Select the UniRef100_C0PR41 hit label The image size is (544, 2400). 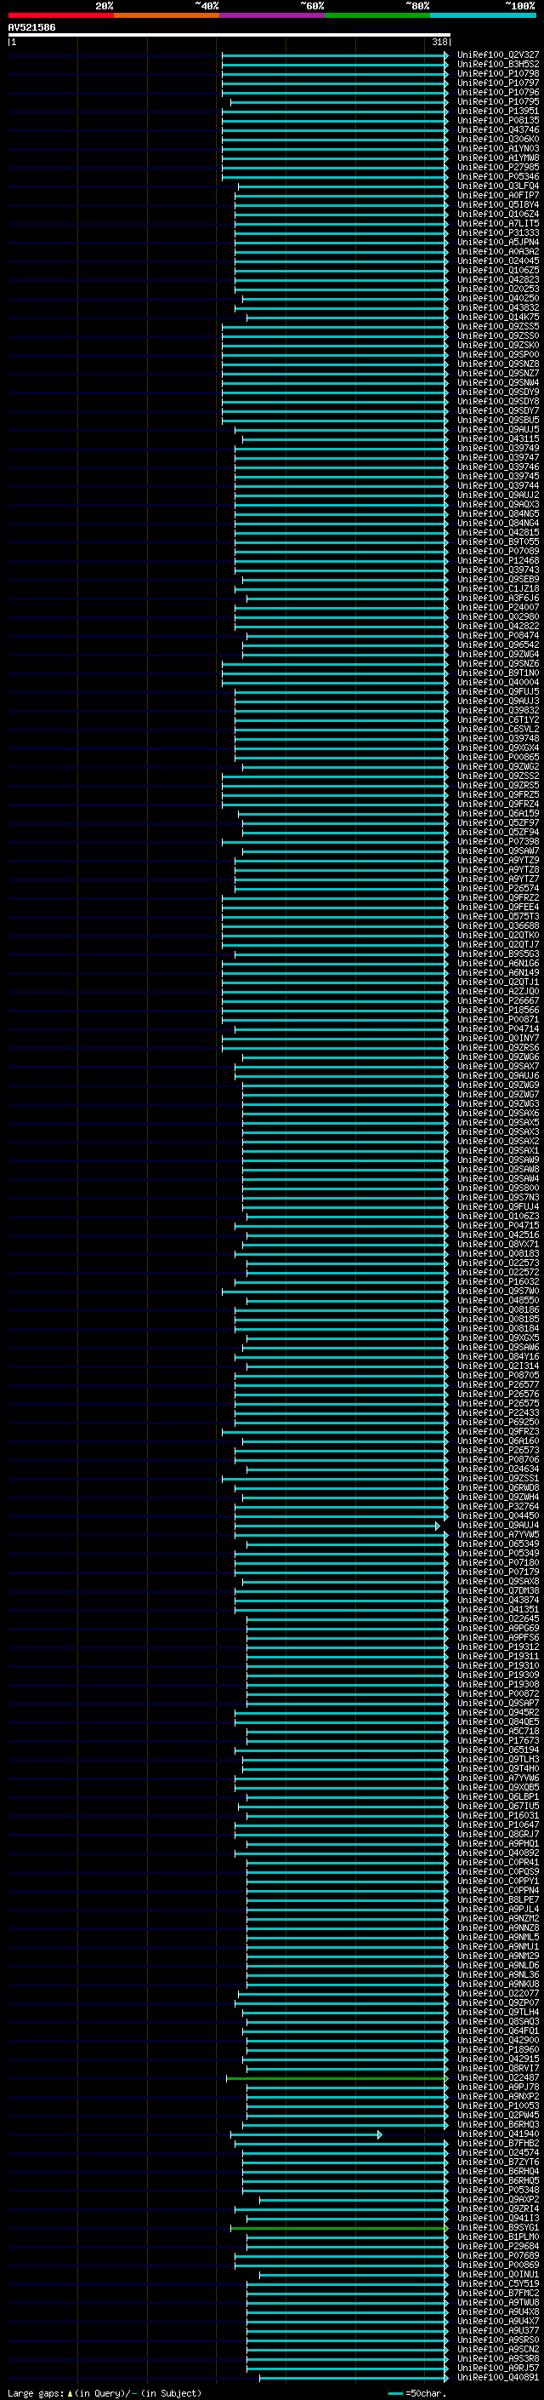(x=498, y=1863)
